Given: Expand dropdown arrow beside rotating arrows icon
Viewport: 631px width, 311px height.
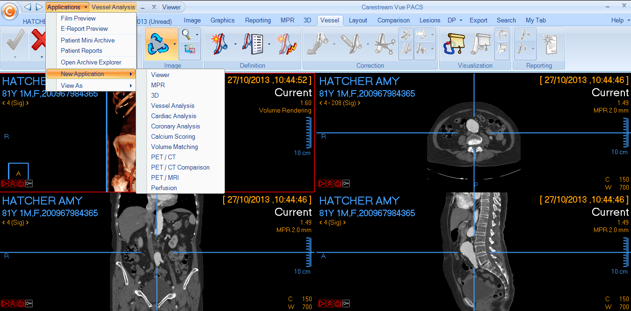Looking at the screenshot, I should pyautogui.click(x=174, y=44).
